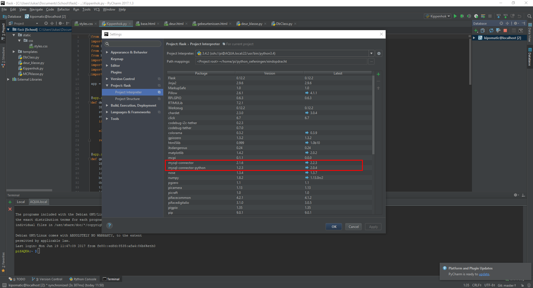The width and height of the screenshot is (533, 288).
Task: Close terminal session with red X
Action: (x=10, y=209)
